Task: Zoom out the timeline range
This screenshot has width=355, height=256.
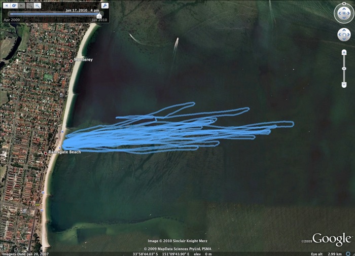Action: [30, 6]
